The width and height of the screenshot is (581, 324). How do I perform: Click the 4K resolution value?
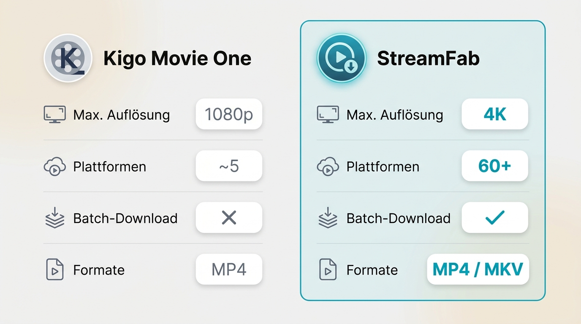[x=495, y=114]
